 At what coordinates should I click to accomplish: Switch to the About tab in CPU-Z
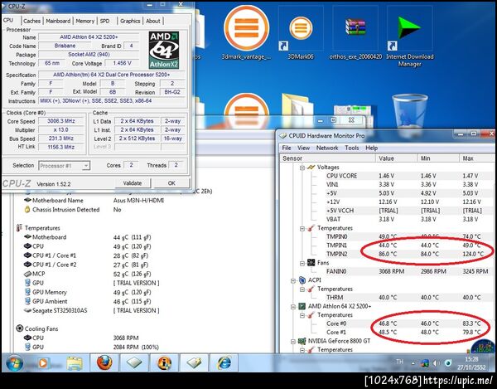pos(152,21)
